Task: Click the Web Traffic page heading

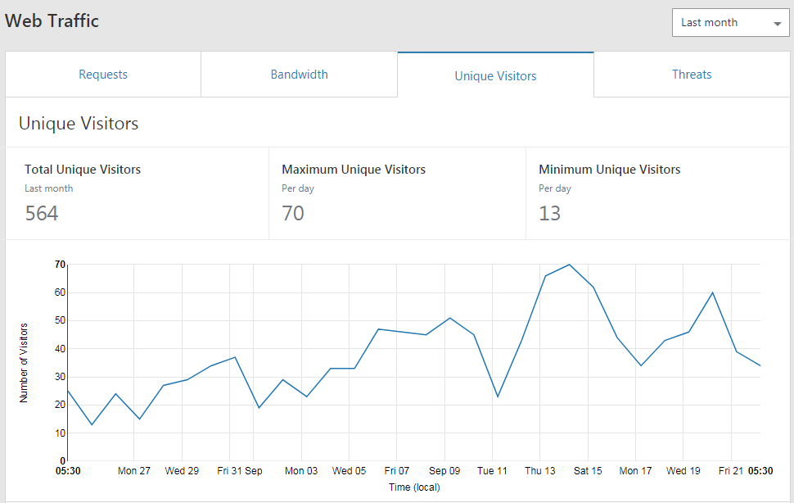Action: tap(52, 21)
